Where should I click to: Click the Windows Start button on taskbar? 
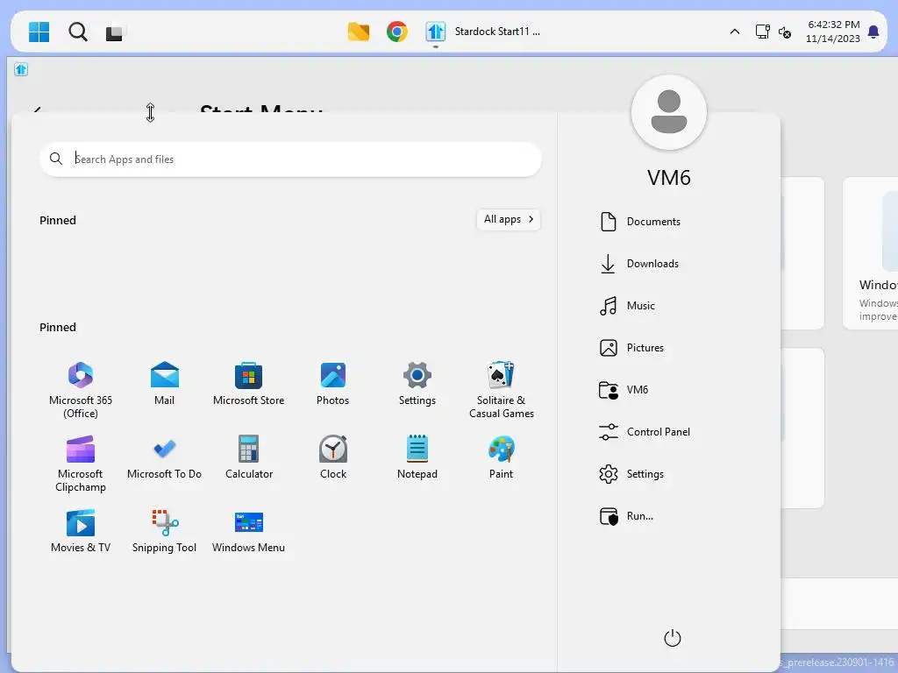(x=39, y=32)
